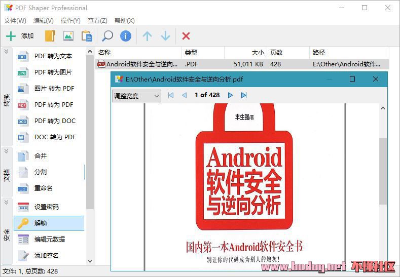Image resolution: width=400 pixels, height=277 pixels.
Task: Click the E:\Other\Android软件 path cell
Action: point(346,64)
